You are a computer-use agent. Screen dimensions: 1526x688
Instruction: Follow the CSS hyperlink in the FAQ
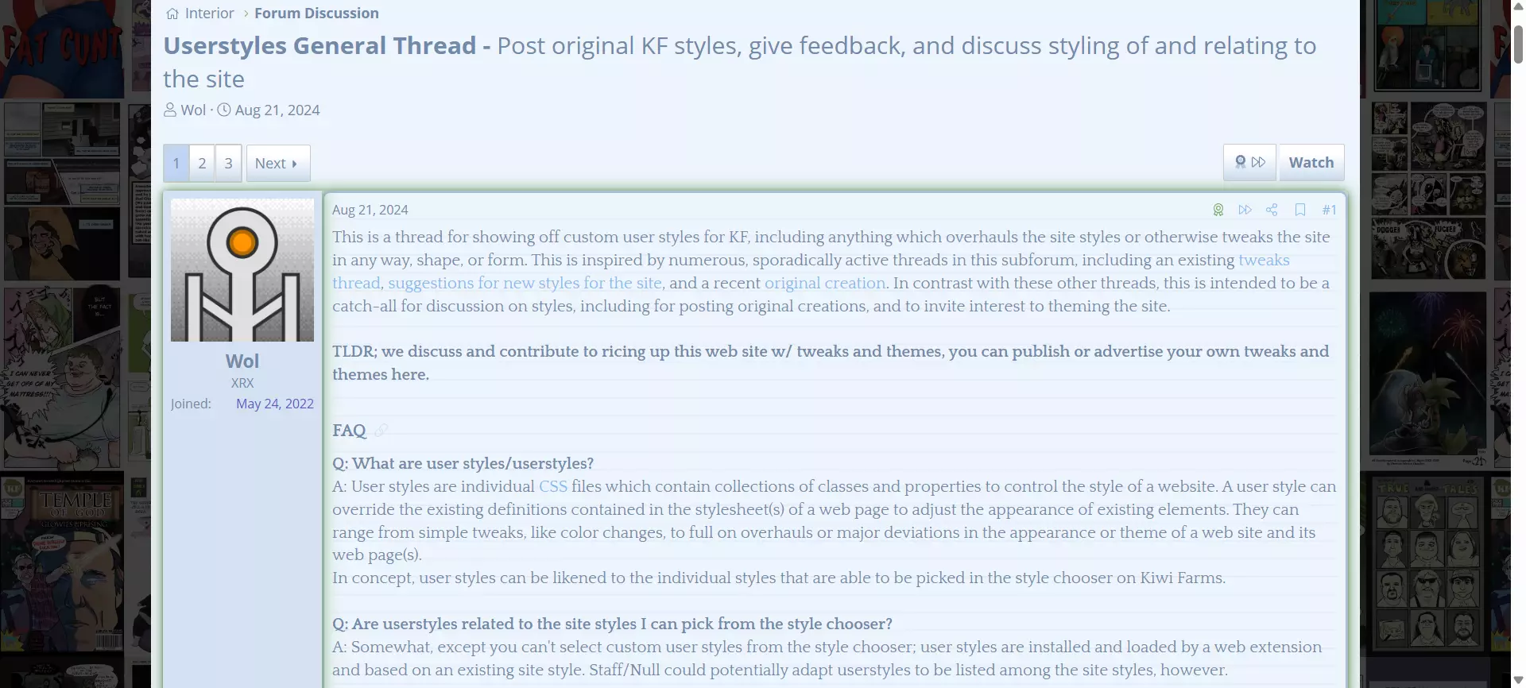553,486
